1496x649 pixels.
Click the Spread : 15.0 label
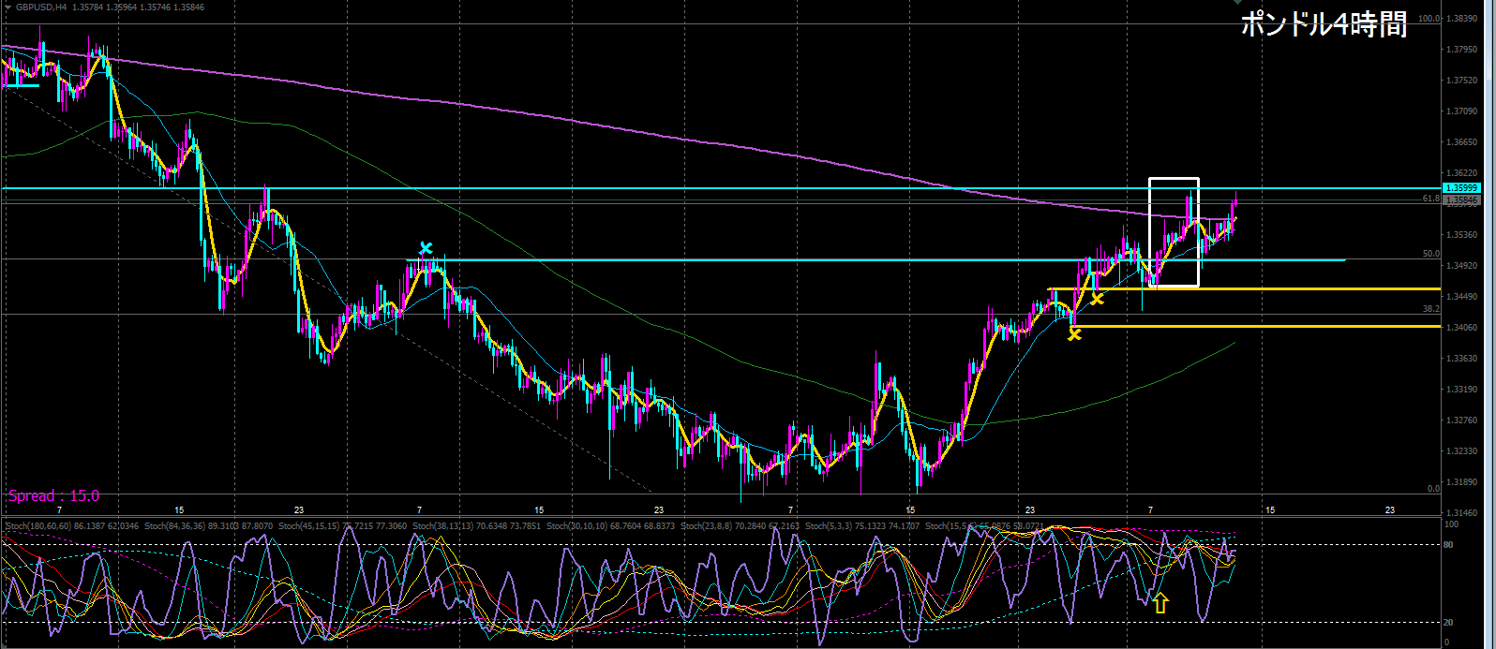pos(53,496)
